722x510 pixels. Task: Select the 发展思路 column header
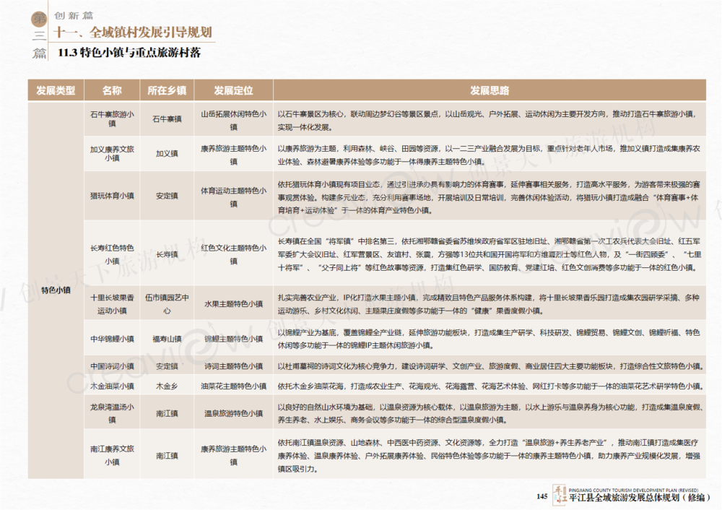(490, 90)
